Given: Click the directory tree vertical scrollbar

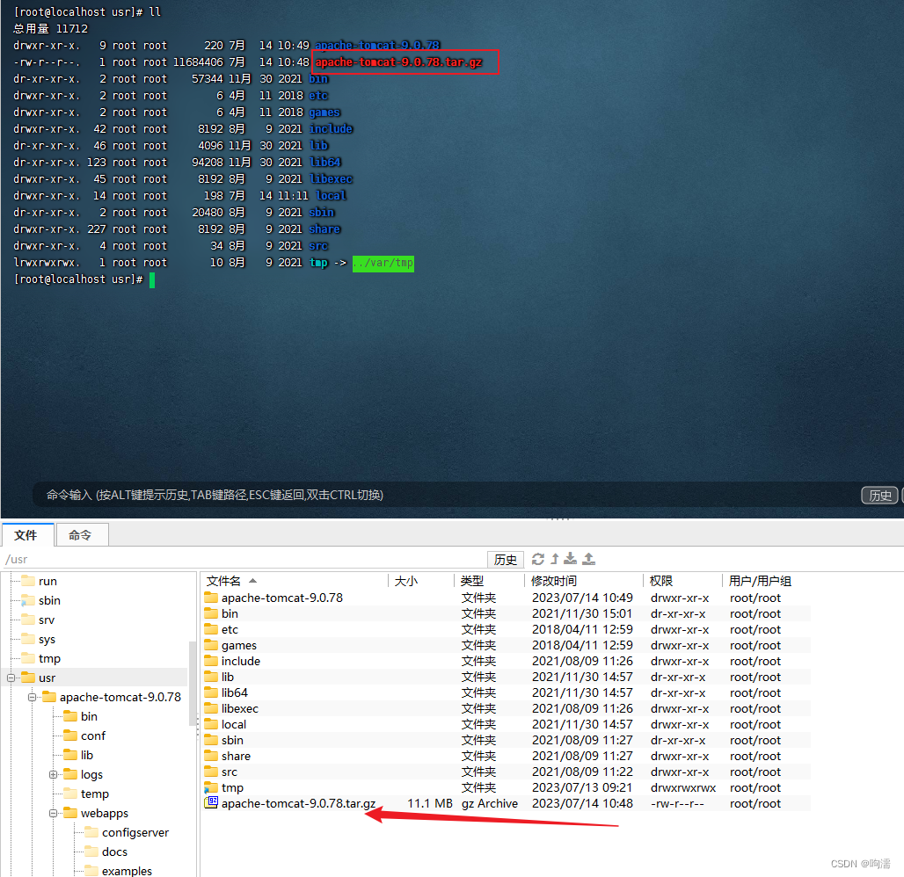Looking at the screenshot, I should tap(192, 683).
